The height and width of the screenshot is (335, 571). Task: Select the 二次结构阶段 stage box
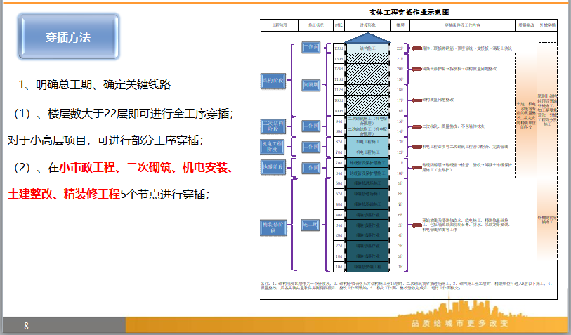[x=273, y=126]
